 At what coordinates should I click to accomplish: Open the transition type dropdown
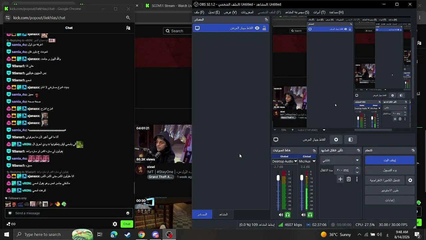click(340, 160)
